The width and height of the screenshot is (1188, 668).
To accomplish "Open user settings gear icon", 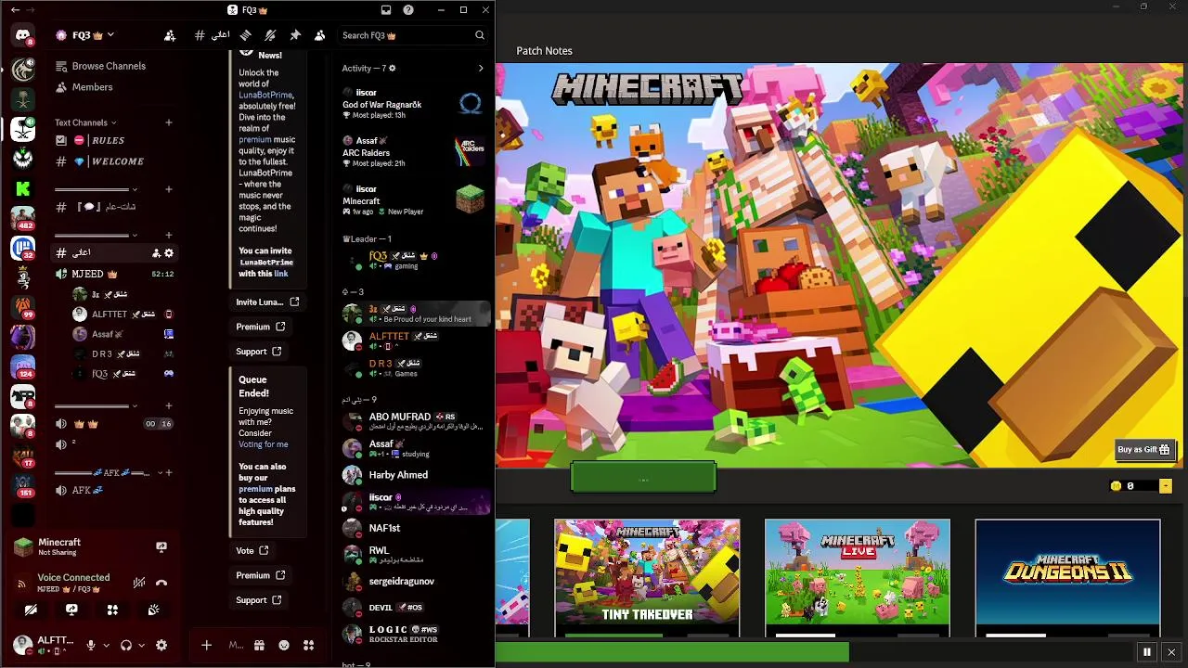I will [x=161, y=645].
